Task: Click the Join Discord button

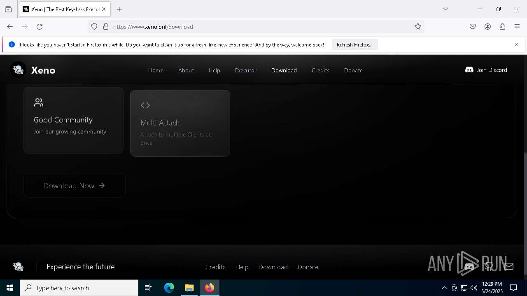Action: [x=486, y=70]
